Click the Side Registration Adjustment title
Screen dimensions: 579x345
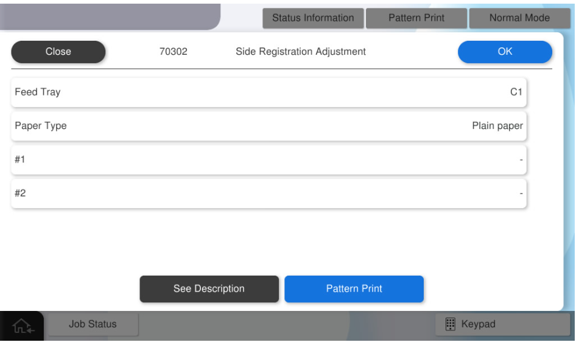[x=301, y=52]
